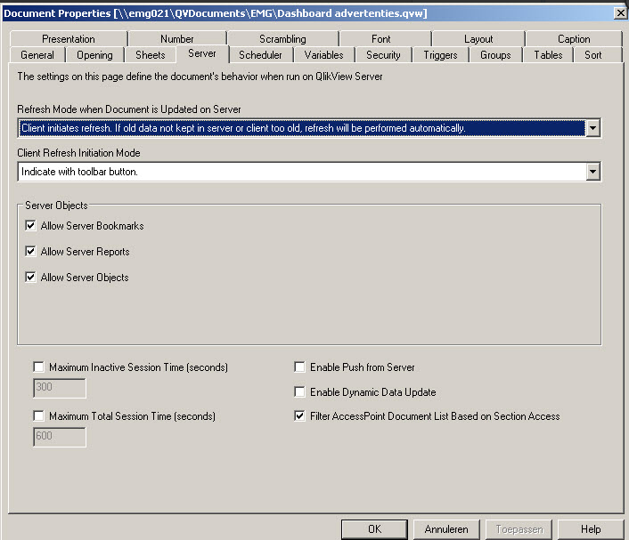The height and width of the screenshot is (540, 629).
Task: Click the Help button
Action: point(591,529)
